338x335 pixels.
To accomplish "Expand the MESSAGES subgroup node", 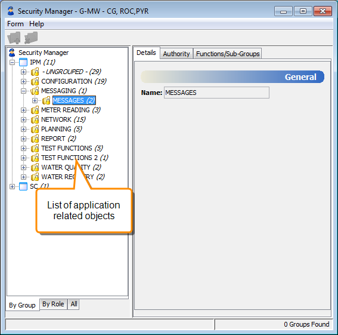I will click(35, 101).
